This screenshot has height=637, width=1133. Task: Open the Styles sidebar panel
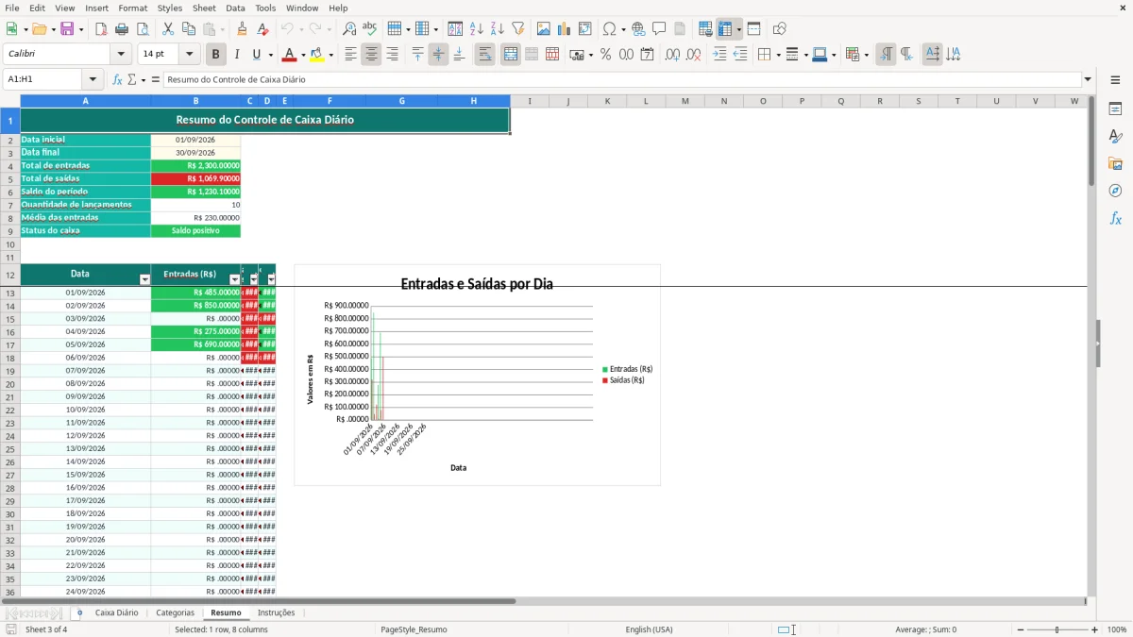pyautogui.click(x=1115, y=137)
